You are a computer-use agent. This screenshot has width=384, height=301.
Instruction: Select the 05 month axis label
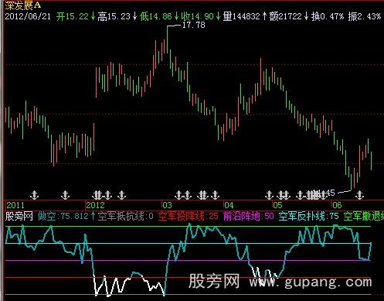coord(277,205)
